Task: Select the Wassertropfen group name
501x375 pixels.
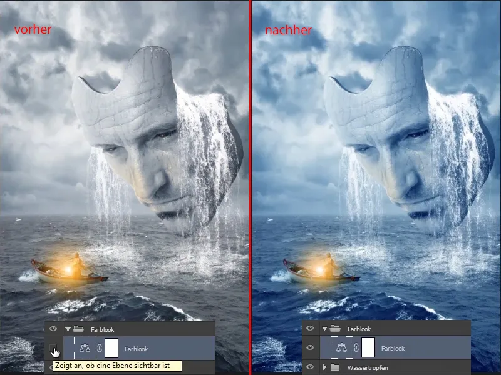Action: [368, 367]
